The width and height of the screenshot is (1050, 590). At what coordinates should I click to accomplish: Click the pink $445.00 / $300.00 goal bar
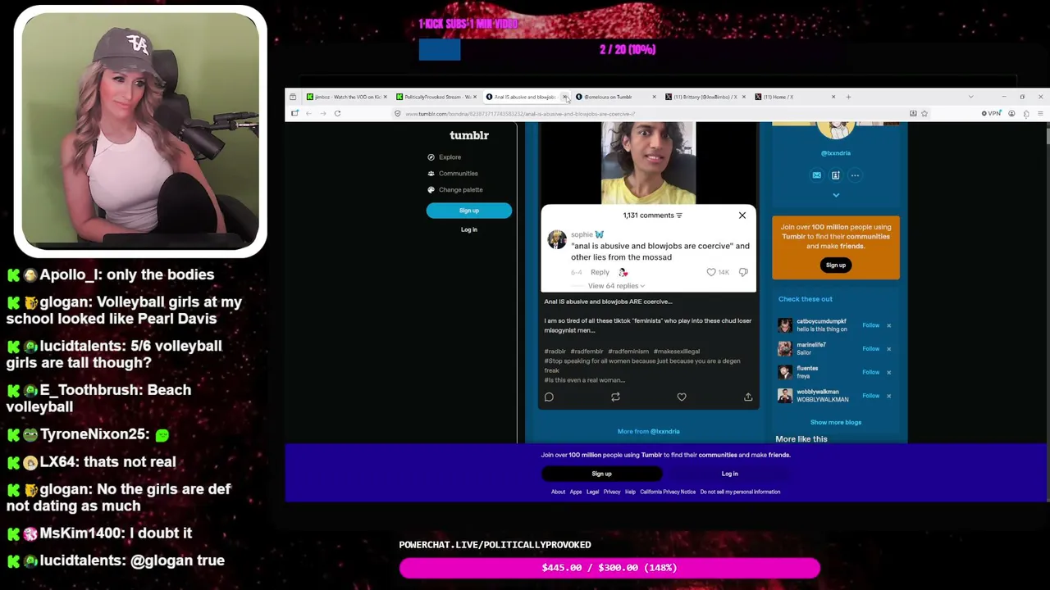609,568
